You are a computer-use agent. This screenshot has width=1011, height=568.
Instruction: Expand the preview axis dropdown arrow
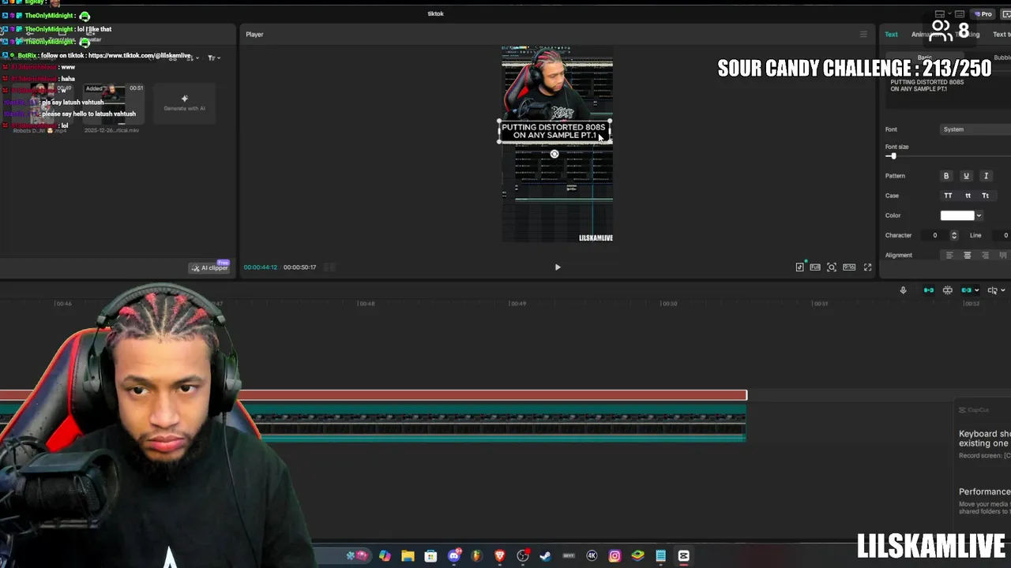point(1002,290)
